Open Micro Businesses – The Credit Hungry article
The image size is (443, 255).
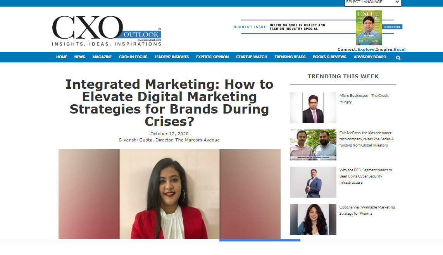tap(364, 98)
